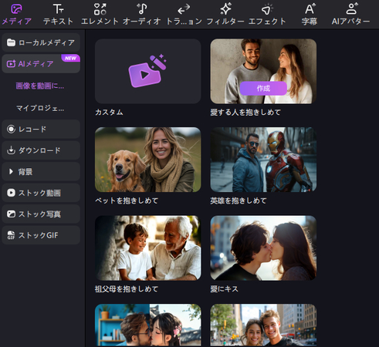Open the フィルター sparkle icon
This screenshot has width=379, height=347.
225,8
